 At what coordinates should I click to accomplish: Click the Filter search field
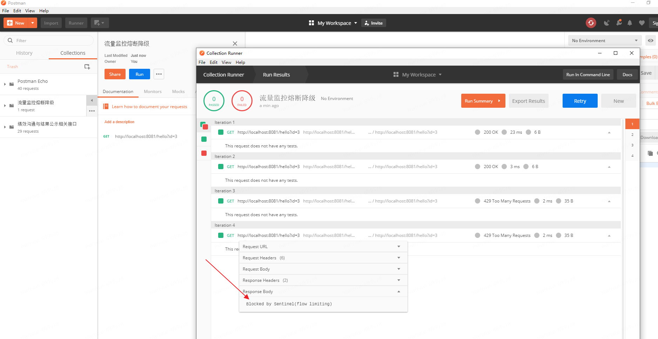tap(49, 40)
